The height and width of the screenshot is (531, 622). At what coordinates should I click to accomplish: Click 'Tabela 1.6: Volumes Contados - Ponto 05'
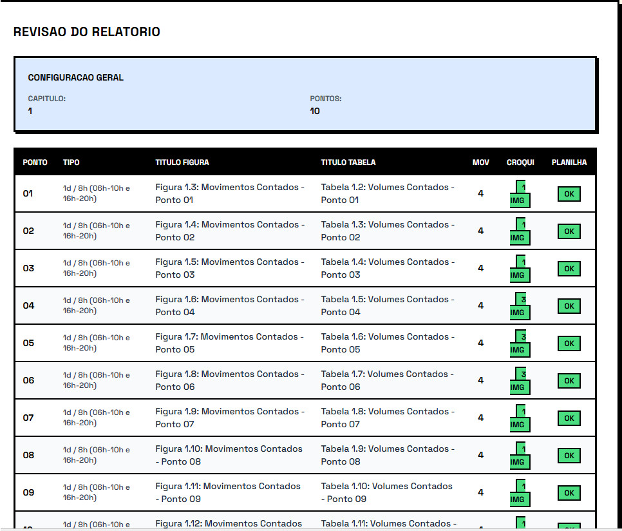tap(388, 343)
